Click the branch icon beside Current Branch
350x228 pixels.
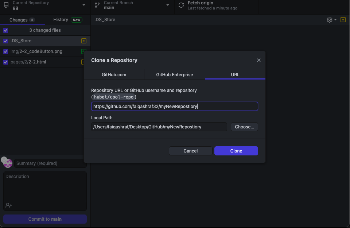click(97, 5)
